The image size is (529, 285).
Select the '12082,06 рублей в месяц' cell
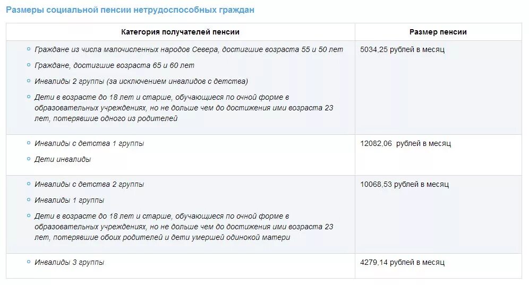(438, 155)
